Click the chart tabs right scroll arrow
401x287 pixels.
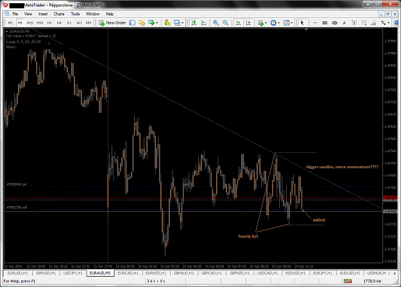395,273
